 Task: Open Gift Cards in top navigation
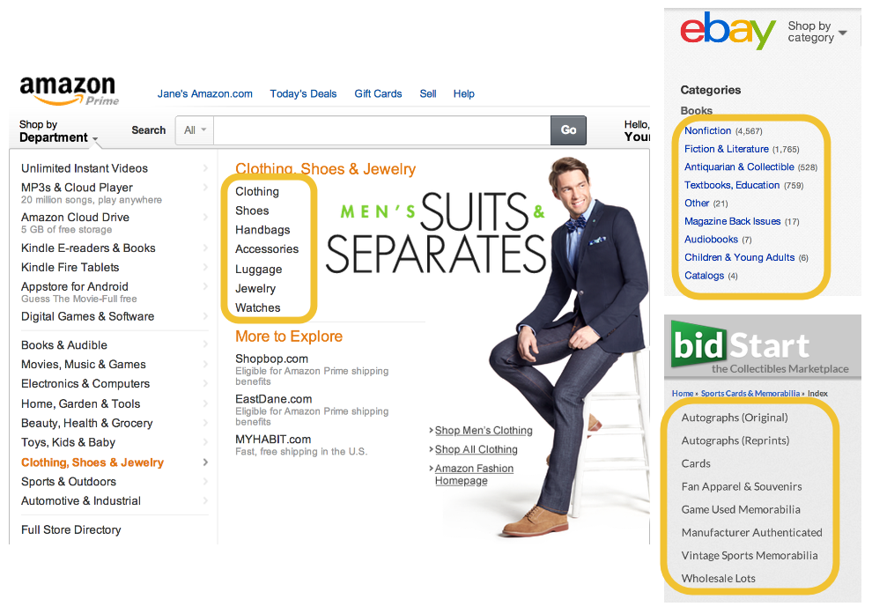click(x=378, y=94)
